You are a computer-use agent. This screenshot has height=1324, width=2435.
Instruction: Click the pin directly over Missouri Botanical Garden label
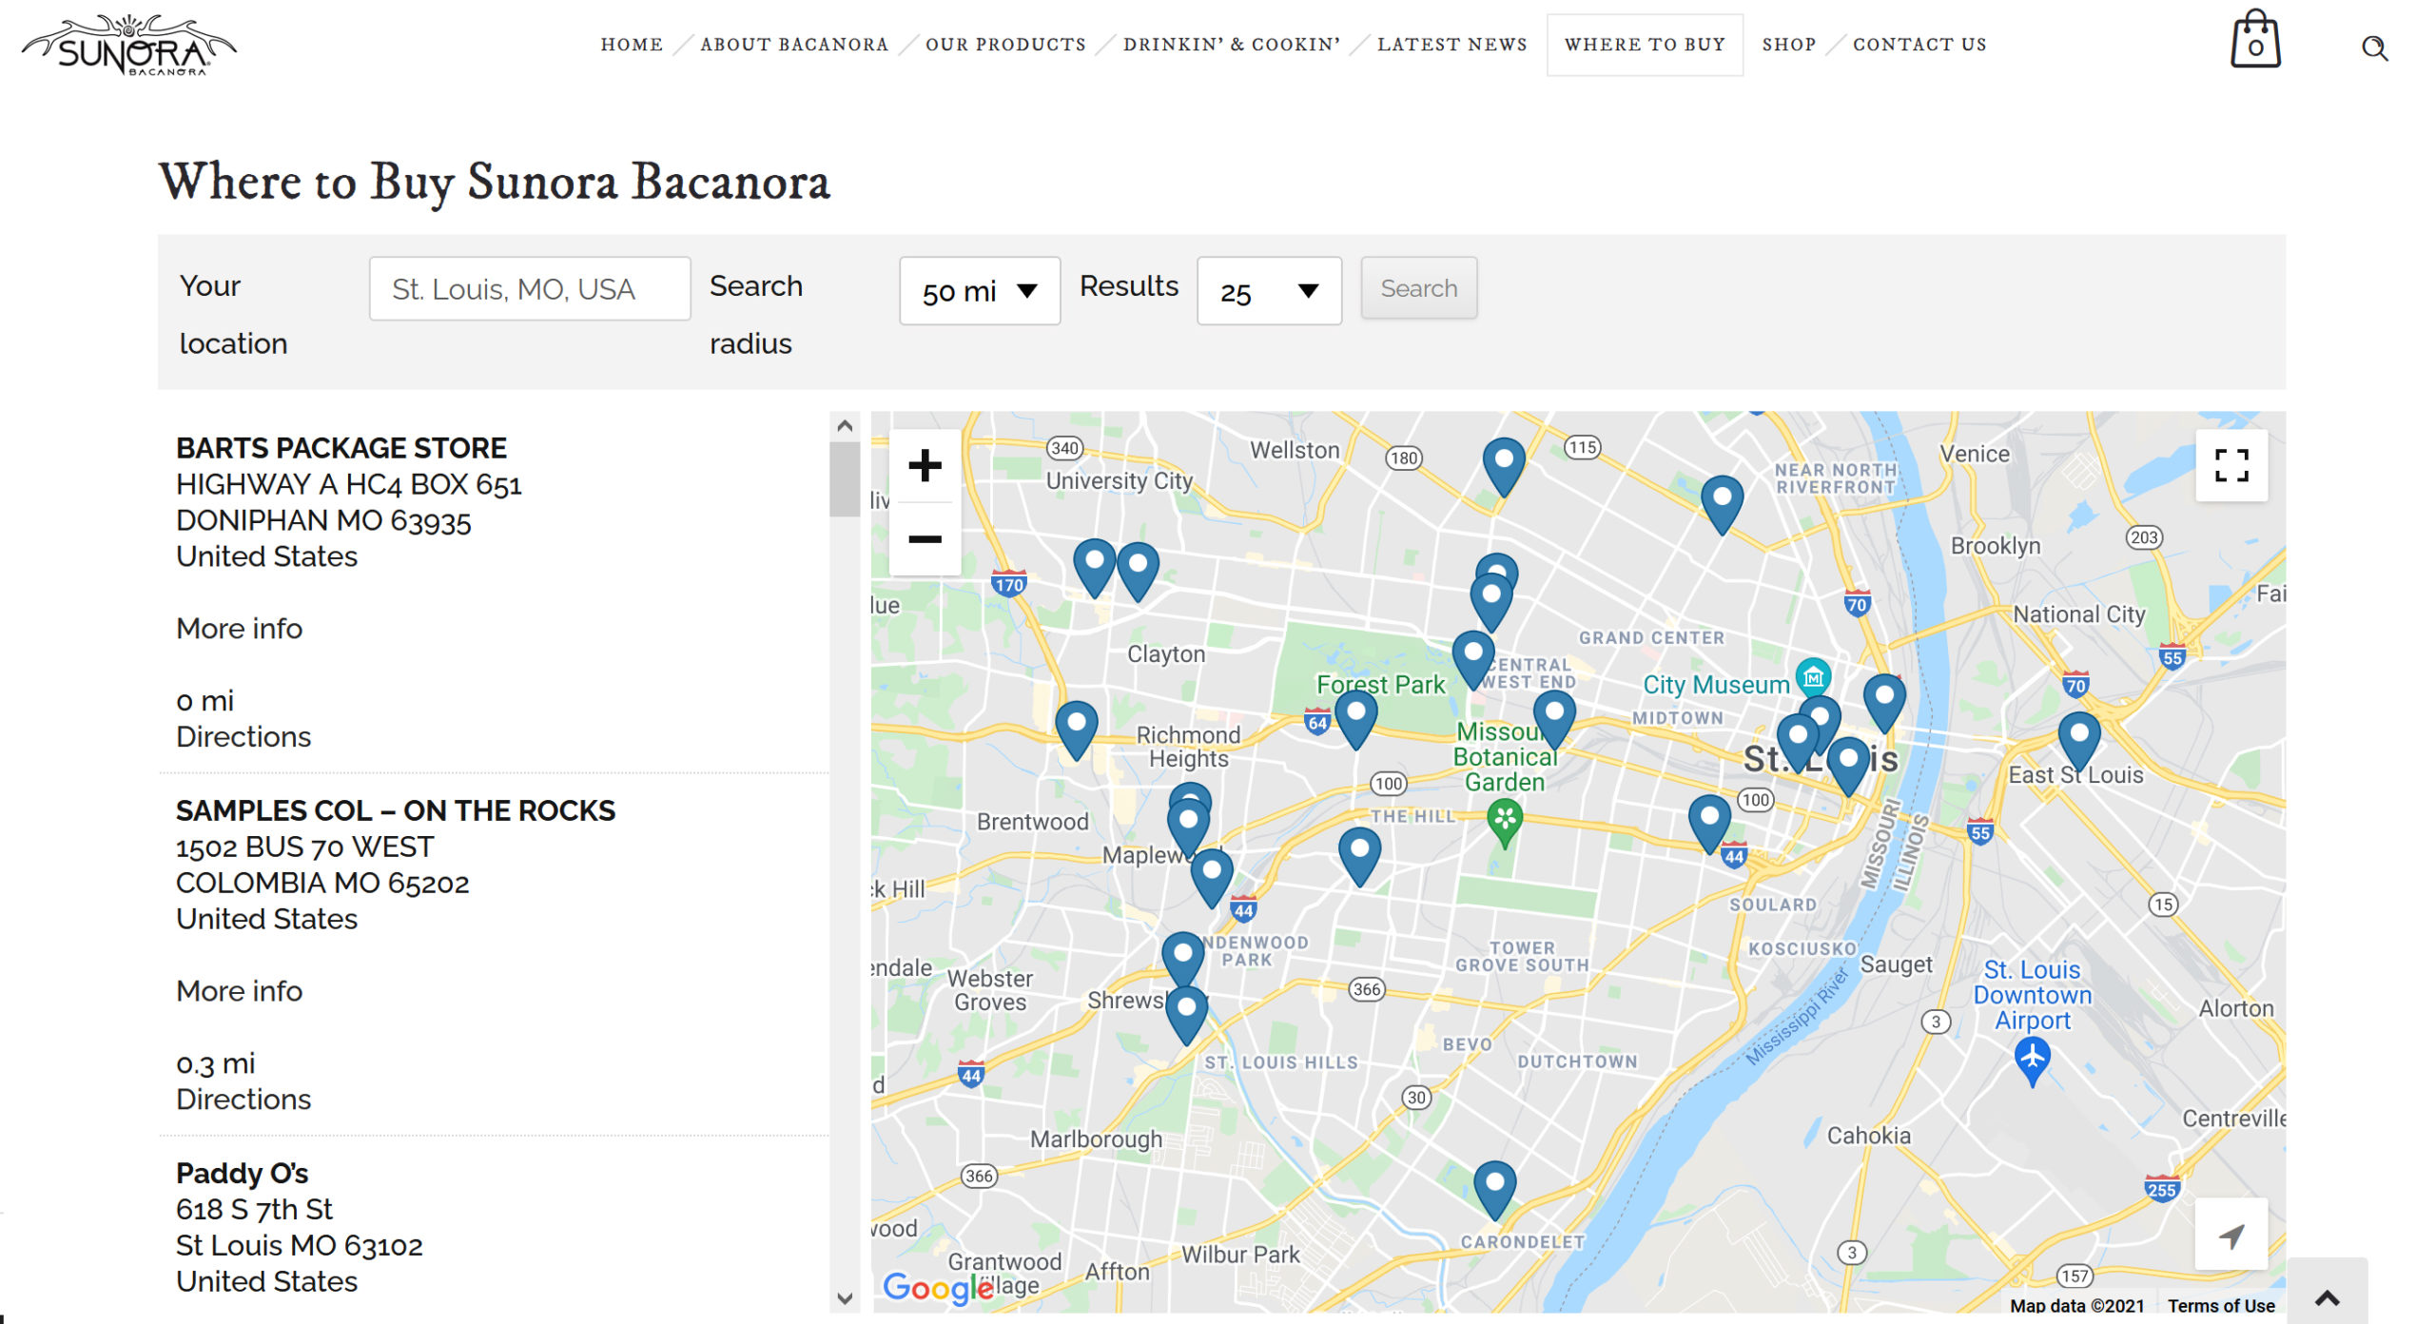coord(1555,718)
